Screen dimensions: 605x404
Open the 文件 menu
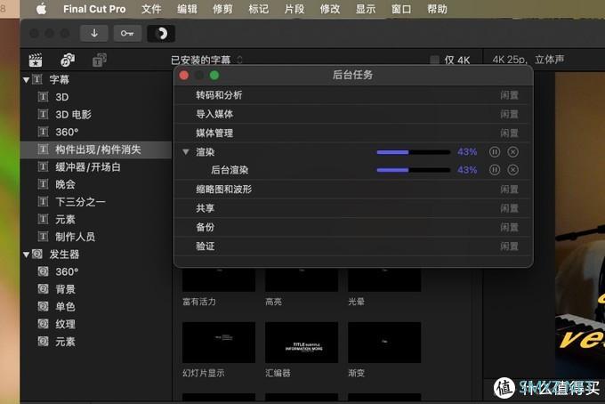(x=151, y=9)
